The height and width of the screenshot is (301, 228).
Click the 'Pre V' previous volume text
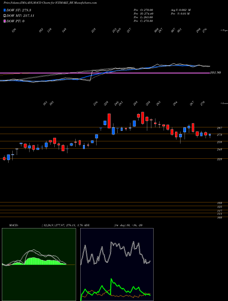click(x=180, y=14)
